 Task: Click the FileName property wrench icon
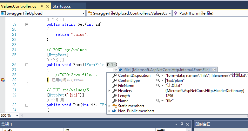click(x=114, y=86)
